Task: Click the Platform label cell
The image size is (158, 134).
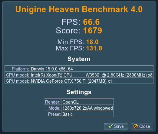Action: coord(17,69)
